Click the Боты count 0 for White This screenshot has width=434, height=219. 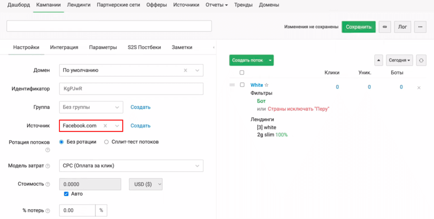[x=401, y=87]
